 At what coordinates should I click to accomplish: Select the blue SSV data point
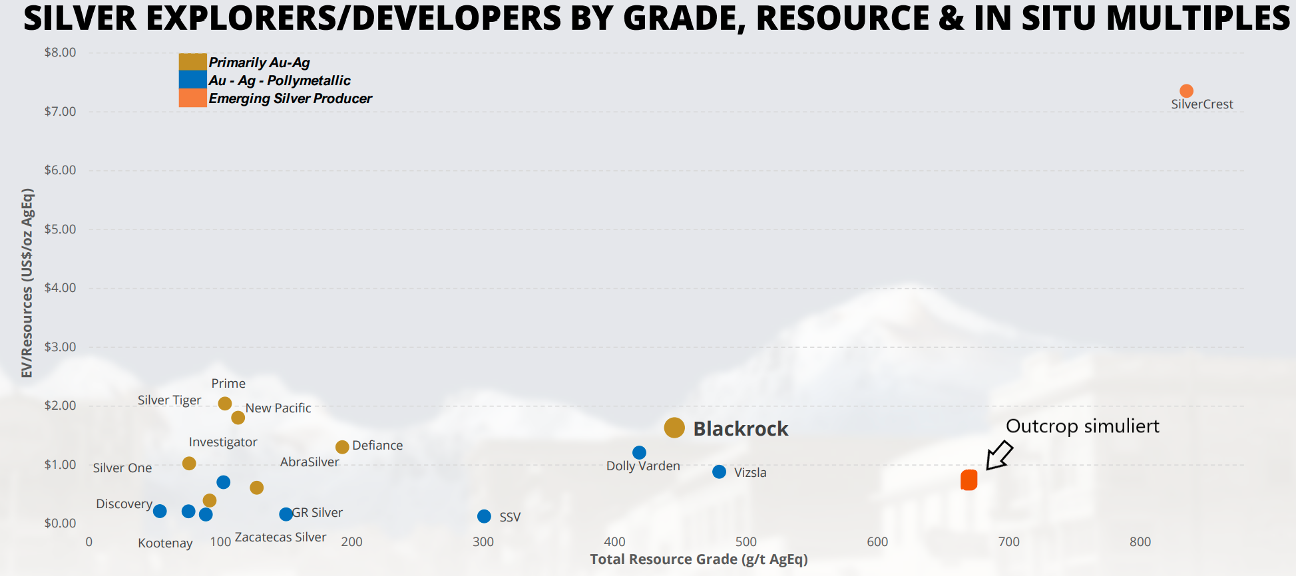[x=484, y=516]
